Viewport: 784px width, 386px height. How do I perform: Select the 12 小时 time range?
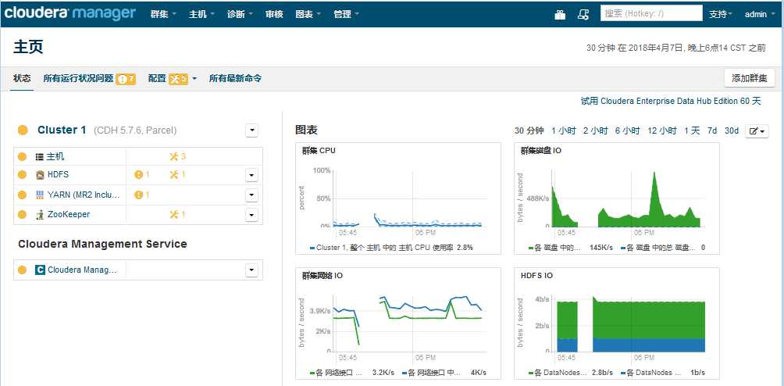tap(662, 130)
